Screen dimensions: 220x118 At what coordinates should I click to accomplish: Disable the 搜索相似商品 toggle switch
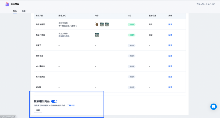[54, 101]
